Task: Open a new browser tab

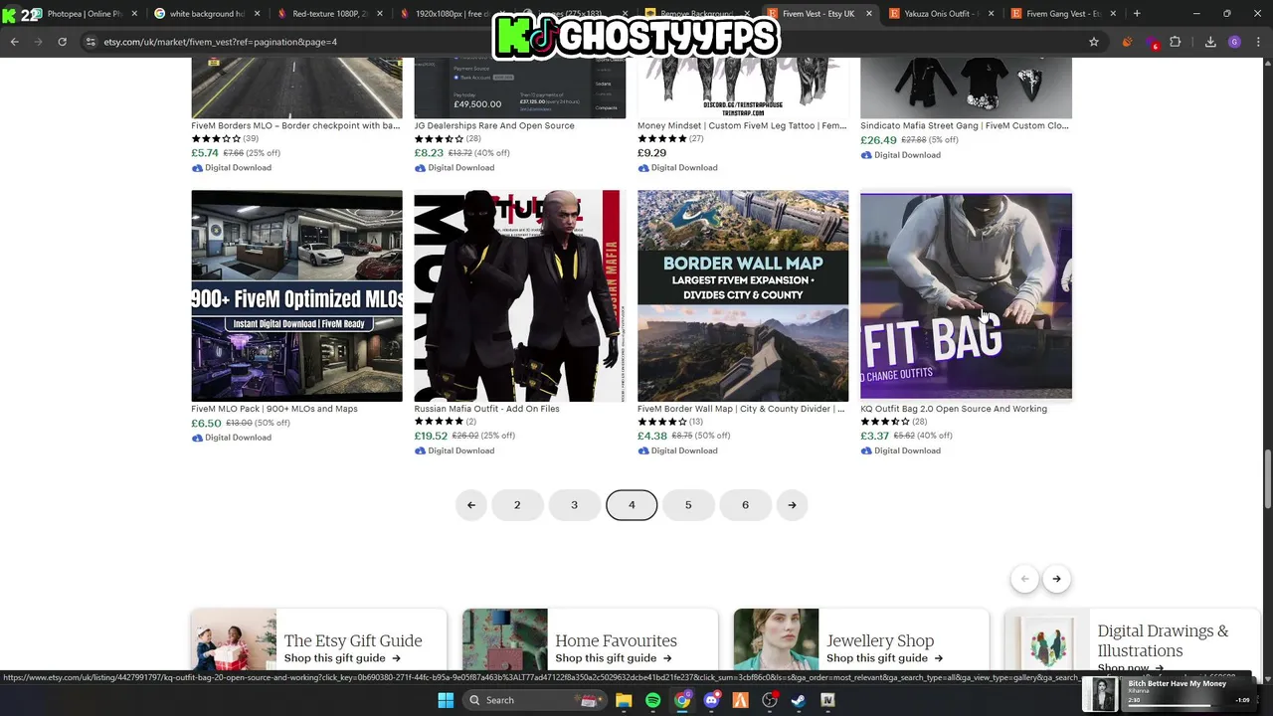Action: pos(1137,14)
